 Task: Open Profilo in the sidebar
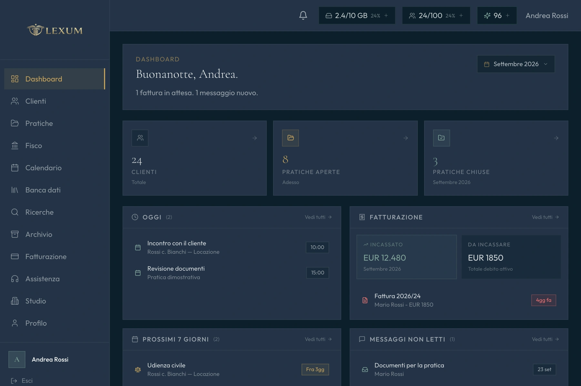[x=55, y=323]
